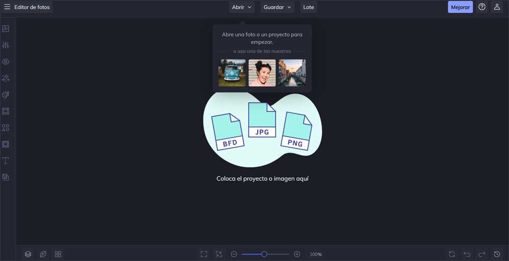Click the Lote button
Image resolution: width=509 pixels, height=261 pixels.
(x=308, y=7)
